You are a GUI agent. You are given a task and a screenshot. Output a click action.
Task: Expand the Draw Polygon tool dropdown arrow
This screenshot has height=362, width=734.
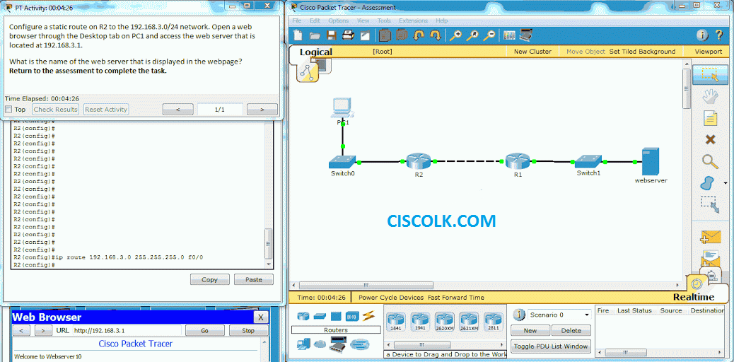coord(726,183)
